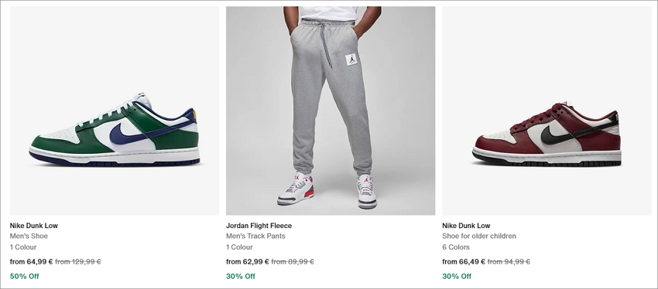The height and width of the screenshot is (289, 658).
Task: Open the green Nike Dunk Low shoe image
Action: tap(114, 110)
